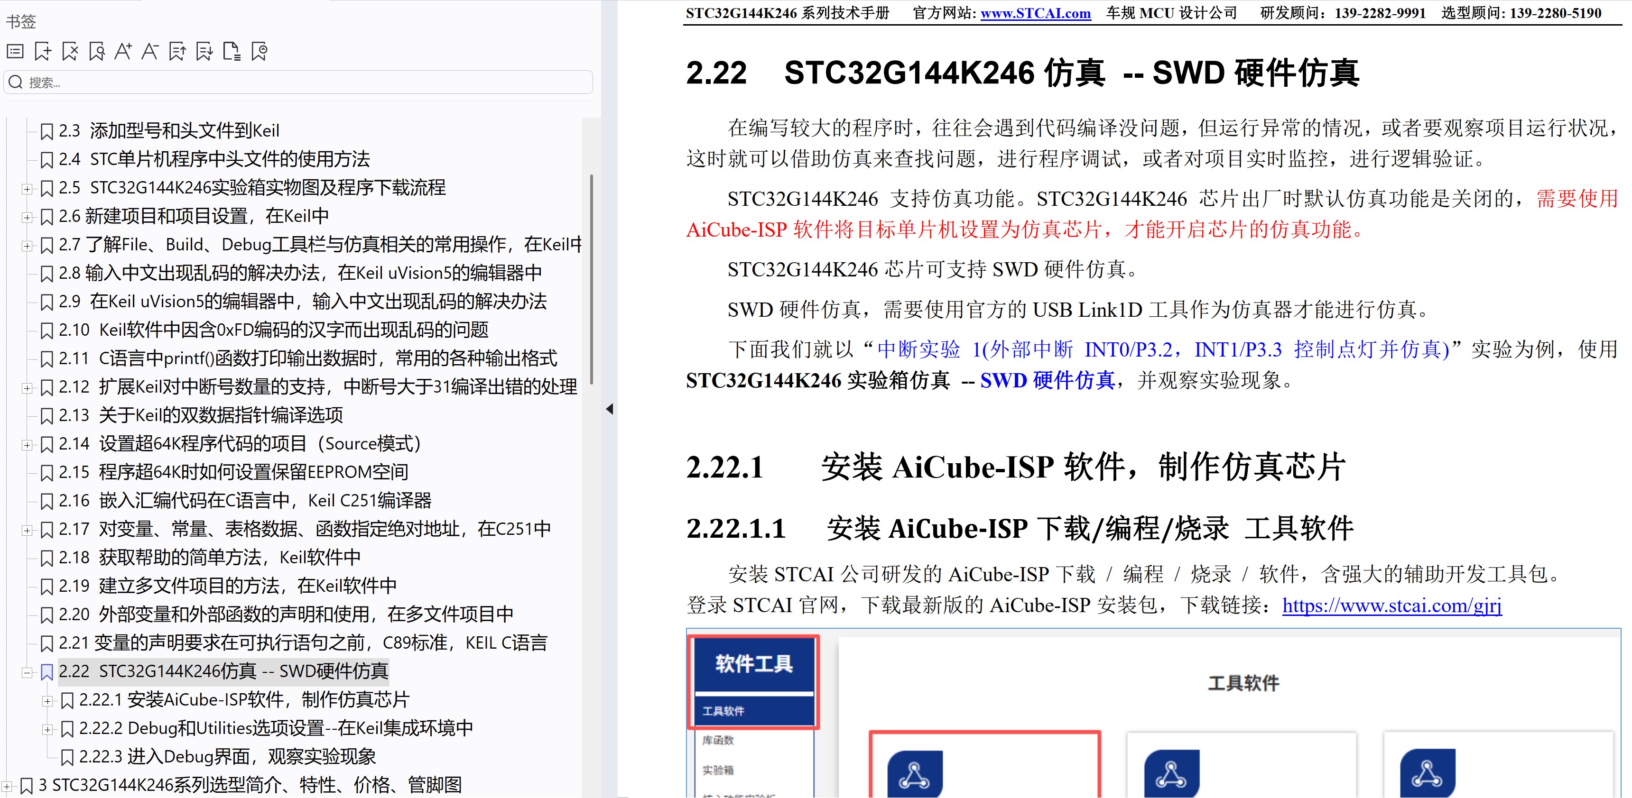Image resolution: width=1632 pixels, height=798 pixels.
Task: Expand the 2.12 bookmark node
Action: click(27, 387)
